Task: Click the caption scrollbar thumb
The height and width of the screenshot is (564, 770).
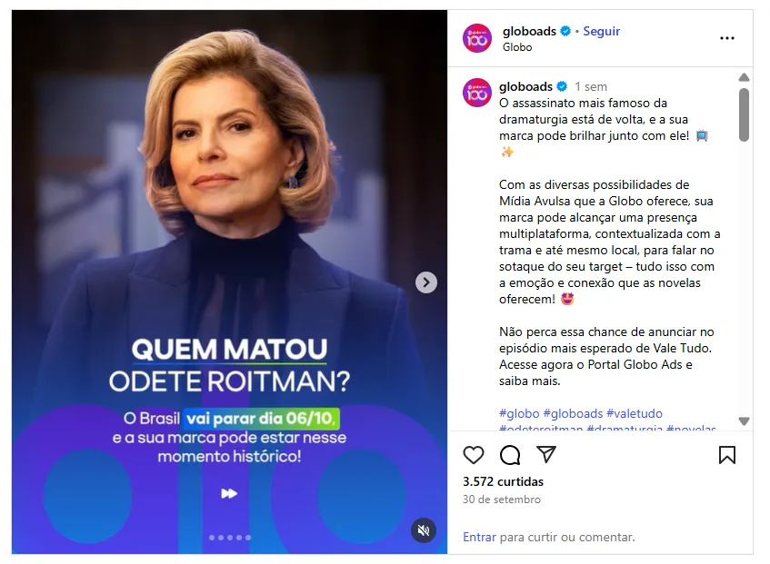Action: (744, 114)
